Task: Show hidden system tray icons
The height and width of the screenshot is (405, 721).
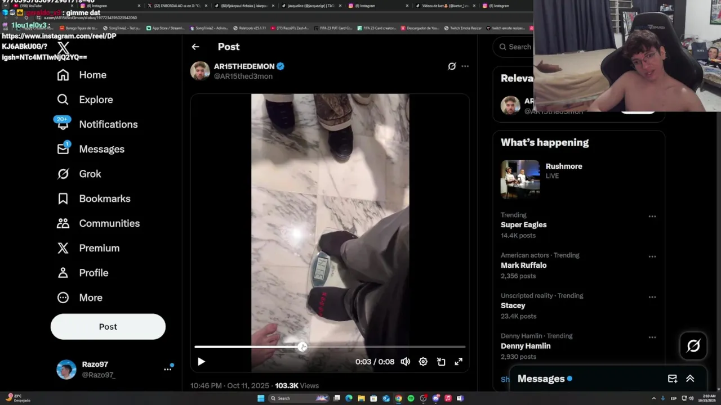Action: pos(654,398)
